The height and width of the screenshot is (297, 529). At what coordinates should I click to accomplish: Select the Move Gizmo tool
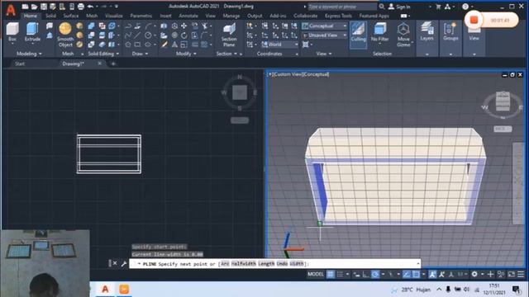click(403, 35)
